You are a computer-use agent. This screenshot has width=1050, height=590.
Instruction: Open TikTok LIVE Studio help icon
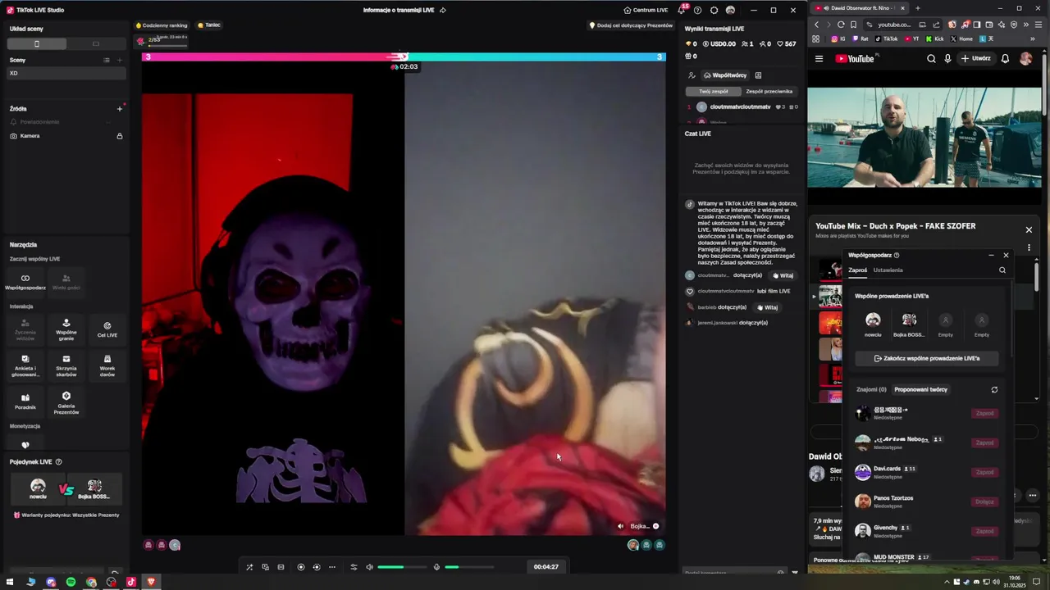(697, 10)
